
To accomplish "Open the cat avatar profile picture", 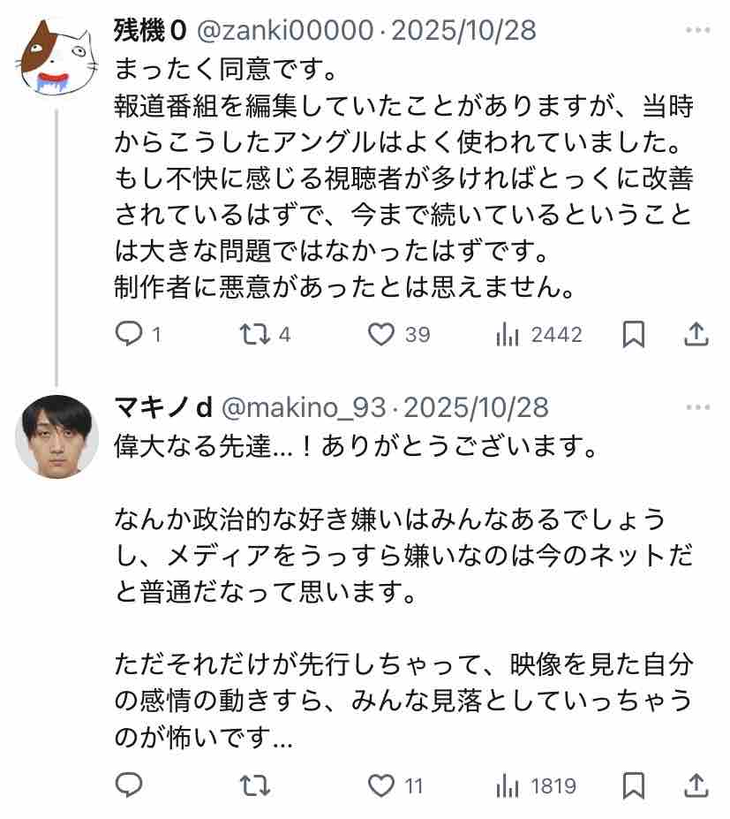I will [57, 58].
